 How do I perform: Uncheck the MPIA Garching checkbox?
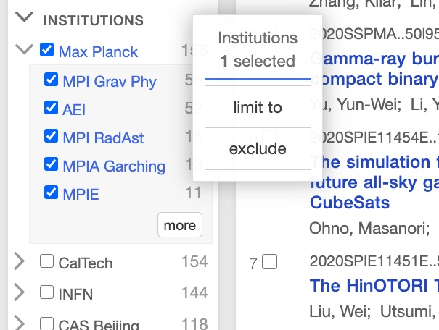click(51, 164)
